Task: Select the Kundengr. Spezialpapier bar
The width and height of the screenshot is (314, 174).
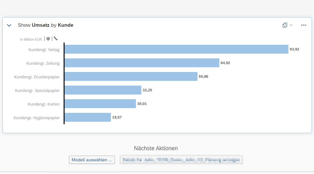Action: (103, 90)
